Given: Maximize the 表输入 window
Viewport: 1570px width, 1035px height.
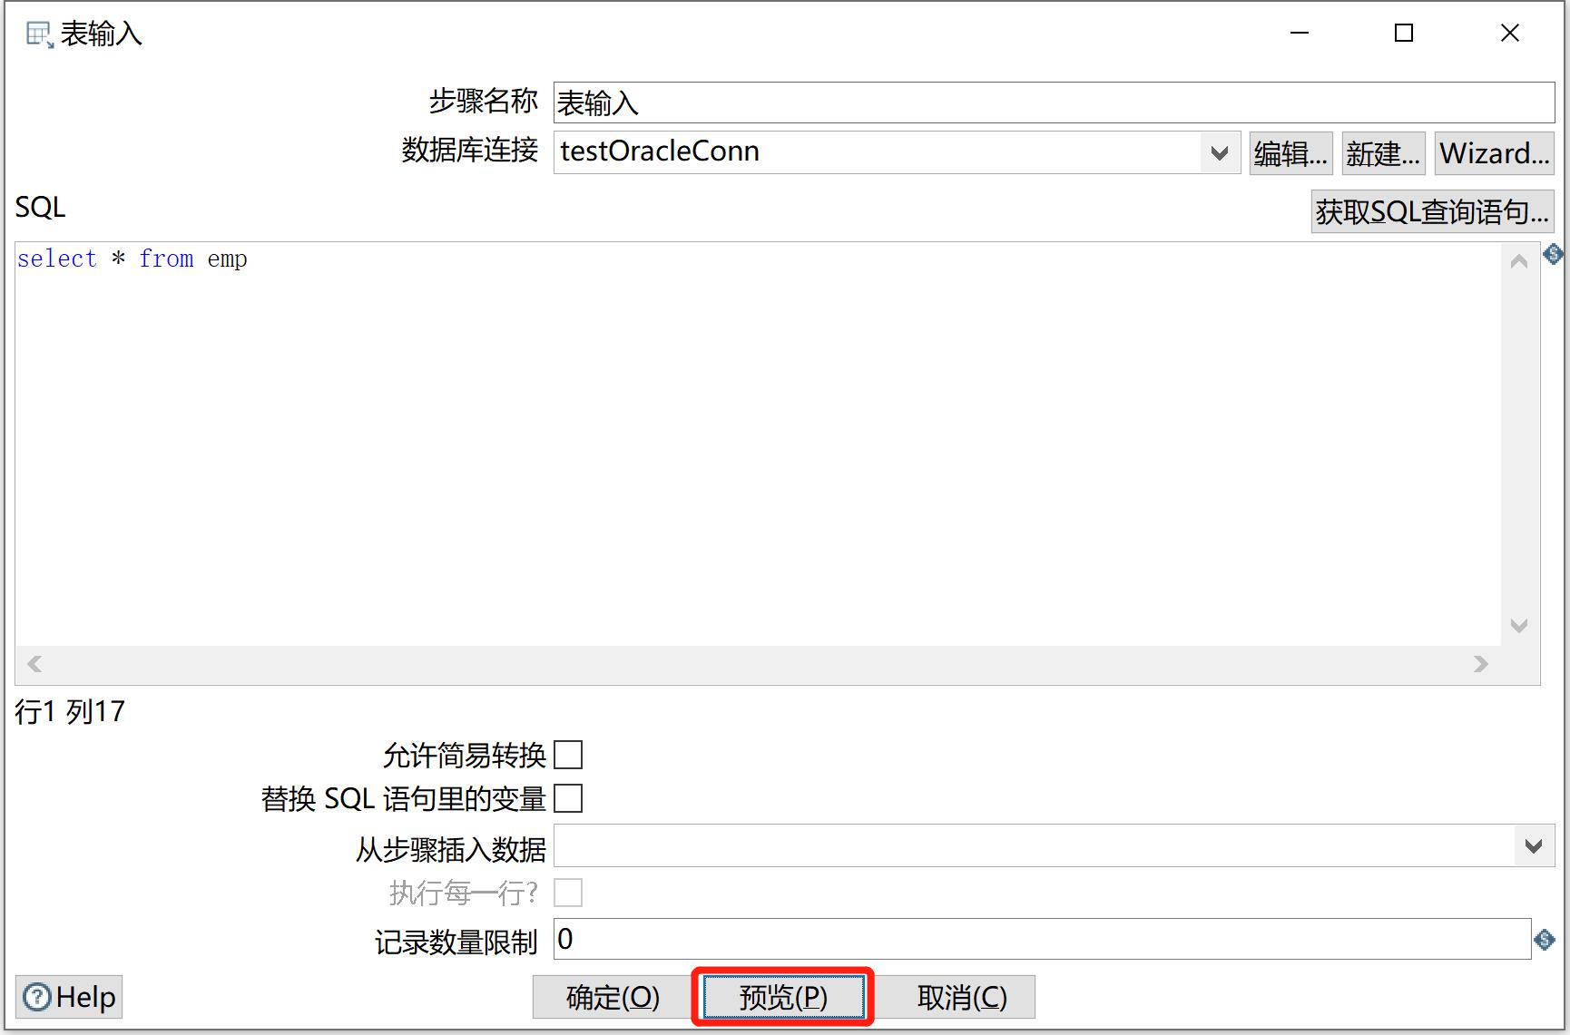Looking at the screenshot, I should click(x=1404, y=34).
